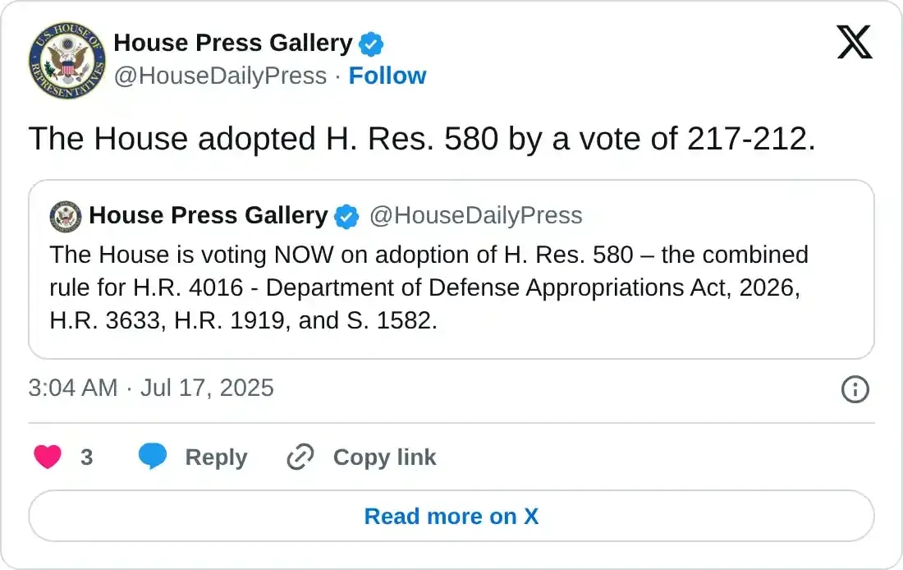Click the Copy link label
This screenshot has width=903, height=570.
[384, 457]
